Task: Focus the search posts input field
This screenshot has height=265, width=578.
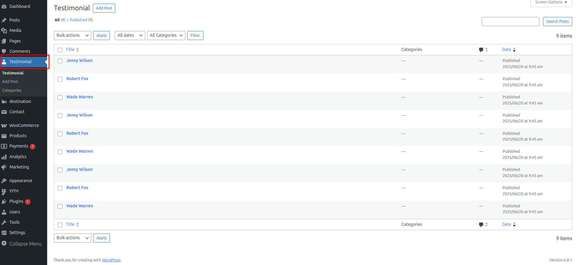Action: coord(510,22)
